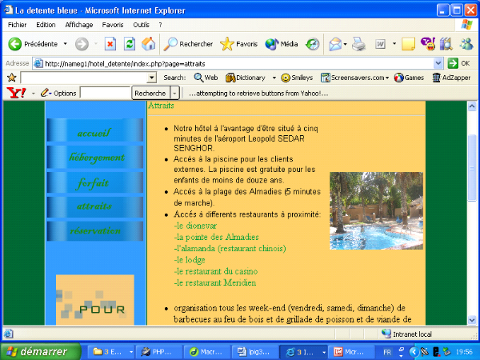Open the Affichage menu
Screen dimensions: 480x360
[x=78, y=25]
